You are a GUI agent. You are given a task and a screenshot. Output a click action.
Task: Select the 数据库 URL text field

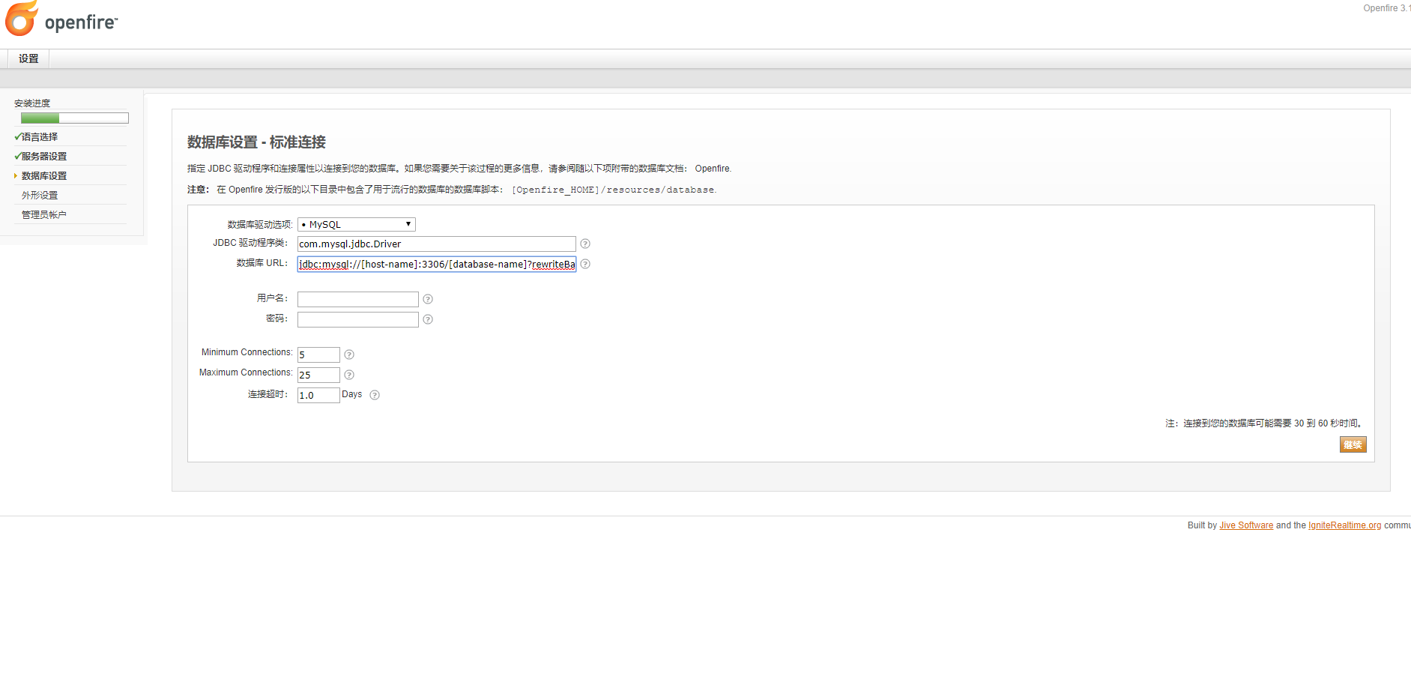coord(436,264)
